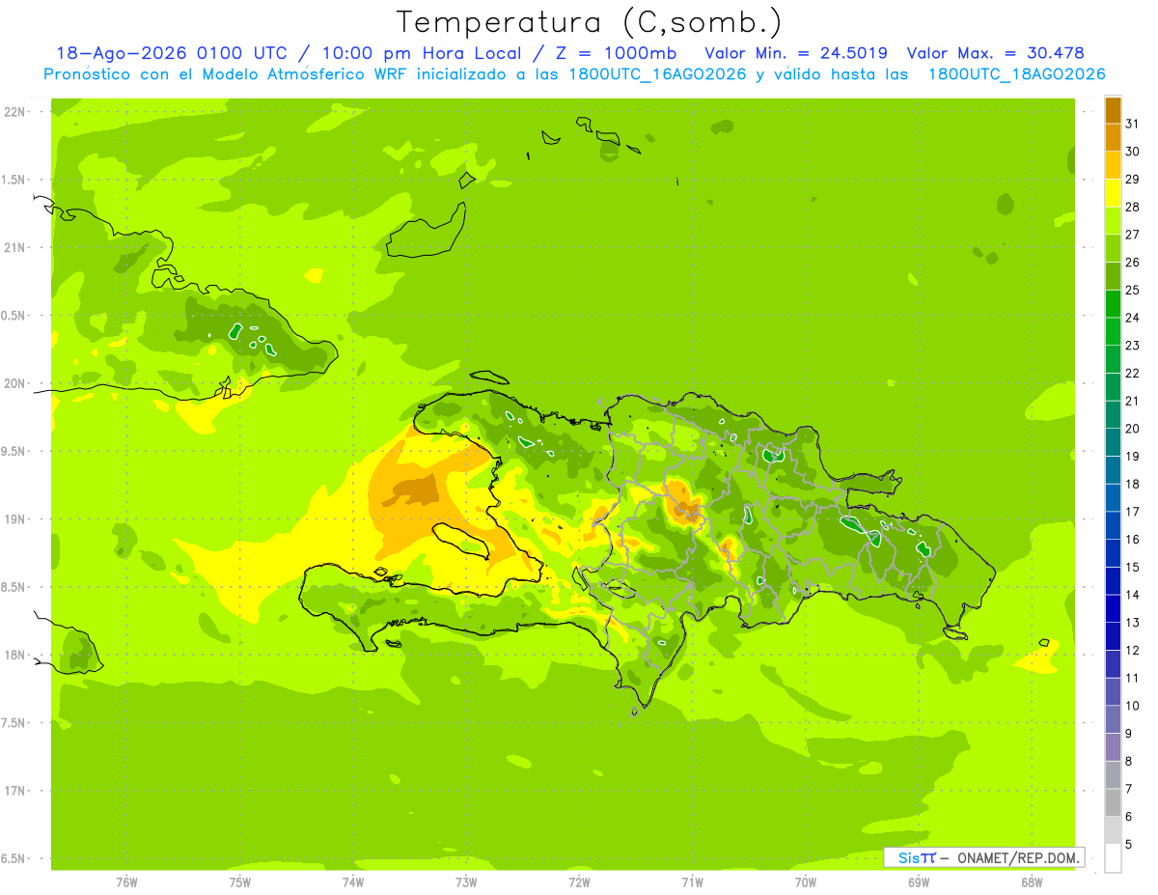Click the colorbar label '31'
The height and width of the screenshot is (895, 1158).
tap(1133, 123)
